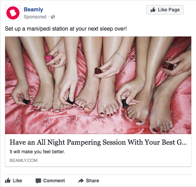Click the Sponsored label
The image size is (196, 187).
coord(35,17)
